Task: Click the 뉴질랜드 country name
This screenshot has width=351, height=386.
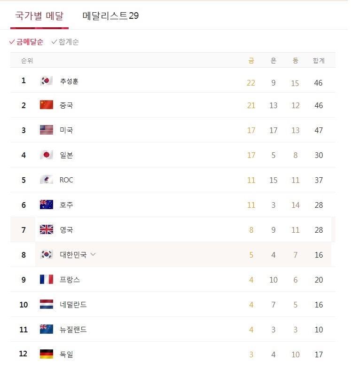Action: tap(73, 330)
